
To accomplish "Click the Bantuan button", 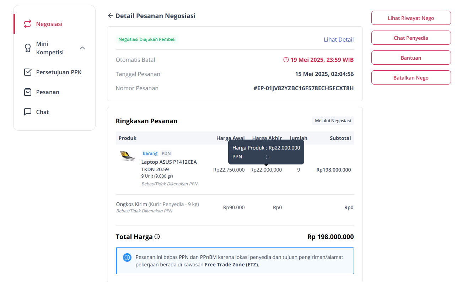I will (411, 58).
